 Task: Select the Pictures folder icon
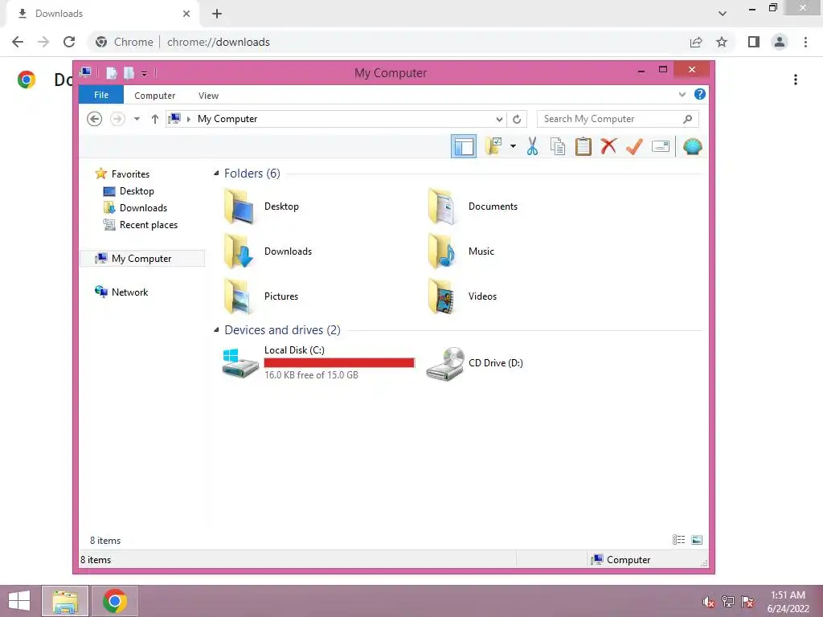tap(239, 296)
